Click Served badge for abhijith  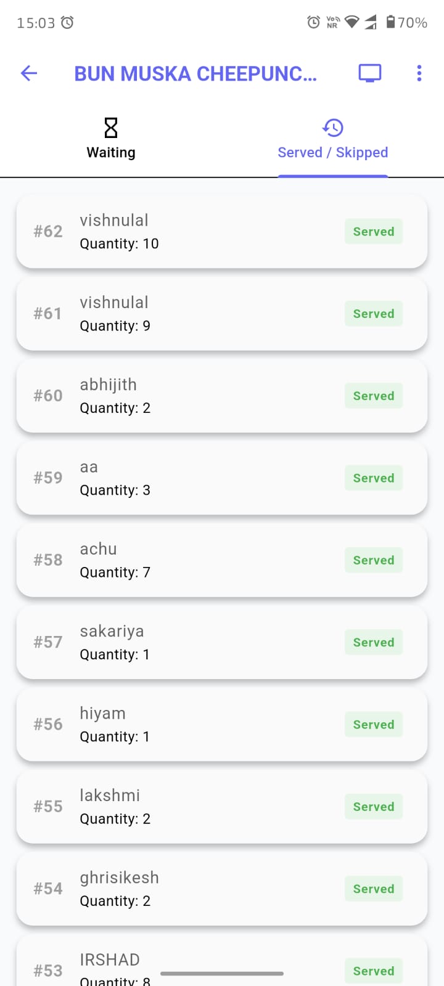click(x=373, y=396)
